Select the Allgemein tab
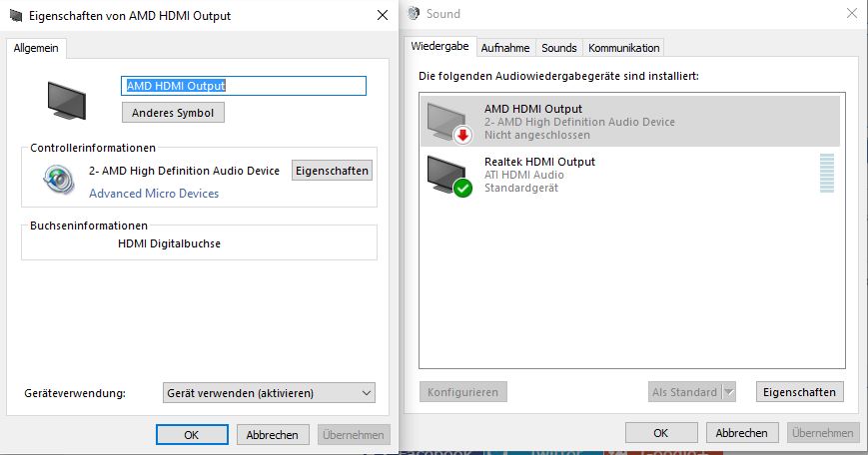The image size is (868, 455). click(x=36, y=48)
